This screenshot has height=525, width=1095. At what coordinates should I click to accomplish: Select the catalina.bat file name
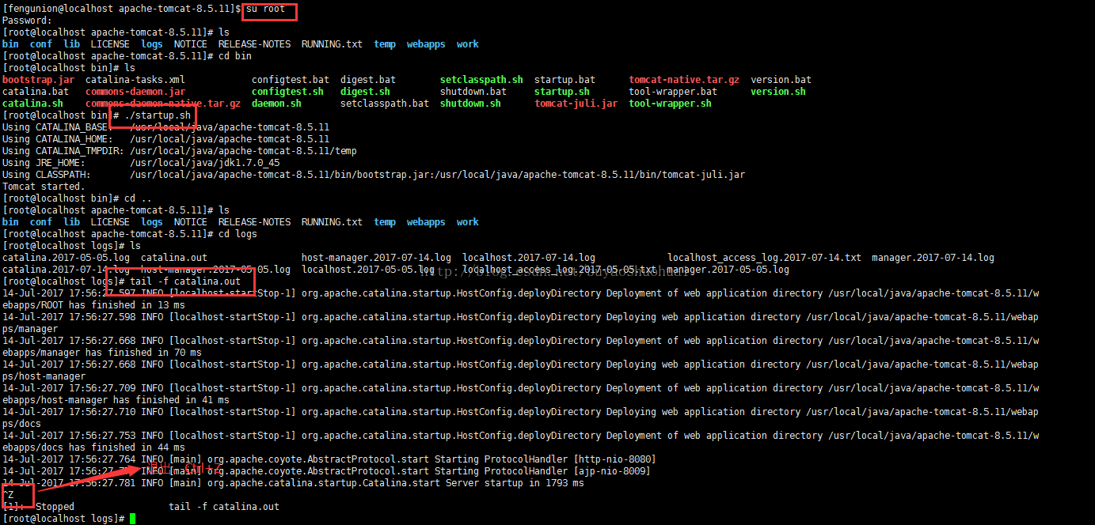tap(36, 92)
